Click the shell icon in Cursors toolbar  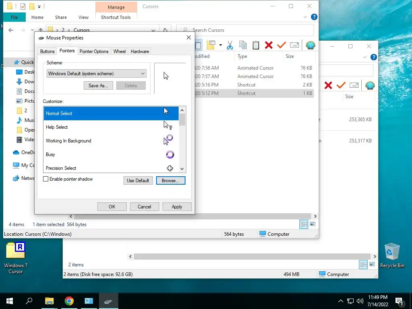pyautogui.click(x=310, y=45)
